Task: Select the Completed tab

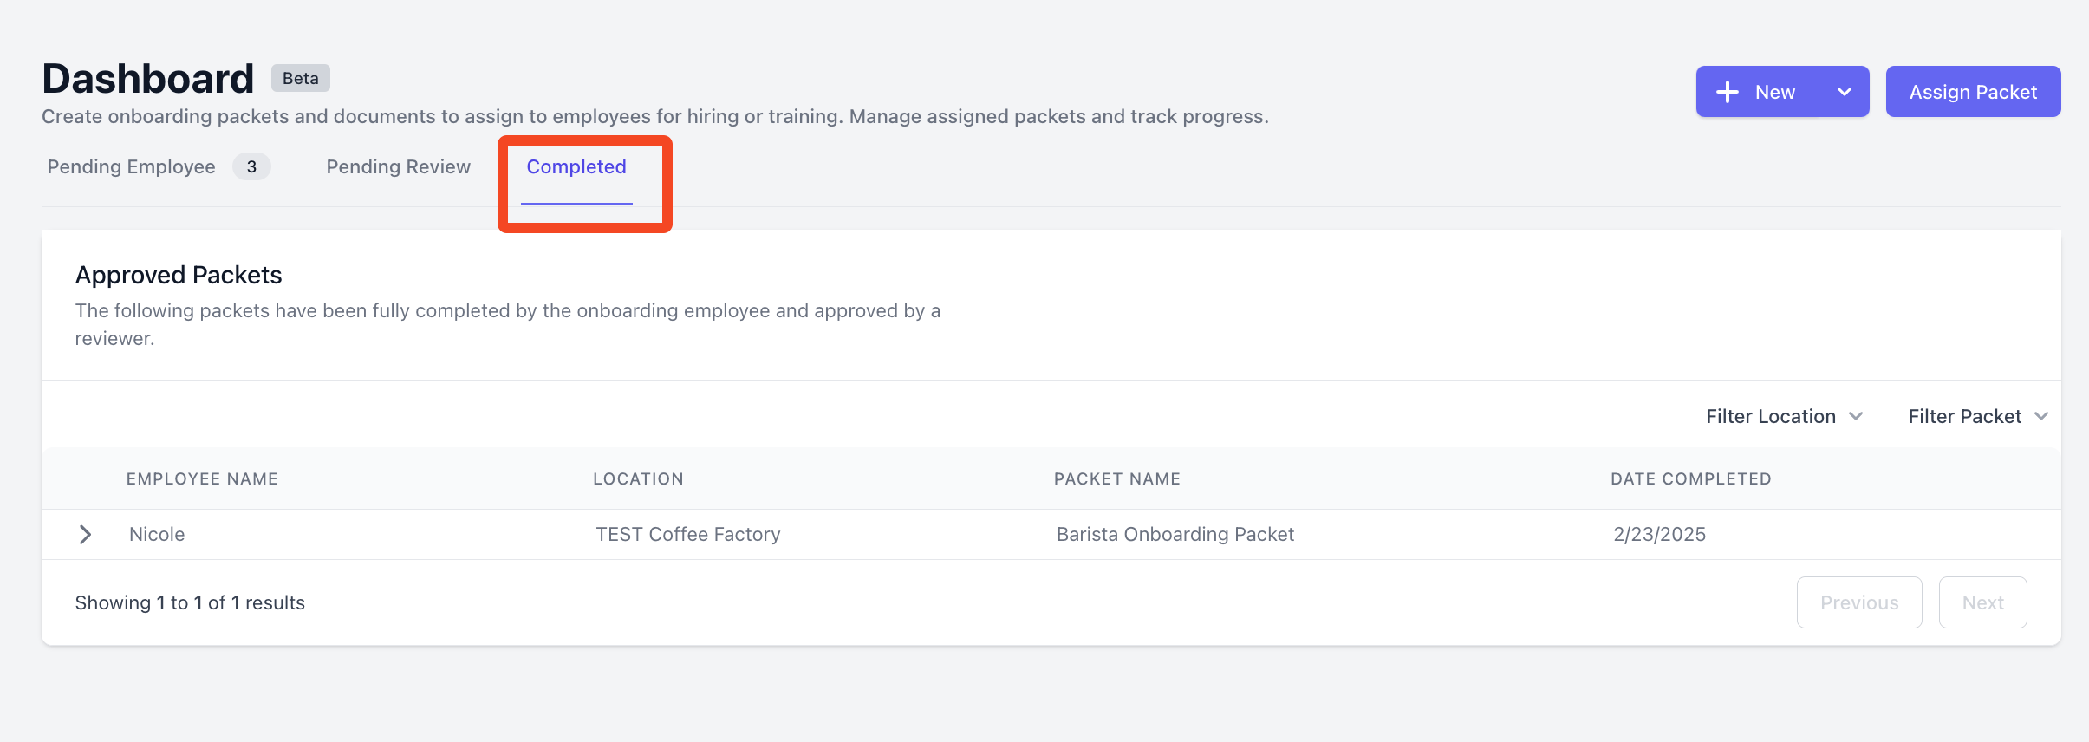Action: [576, 166]
